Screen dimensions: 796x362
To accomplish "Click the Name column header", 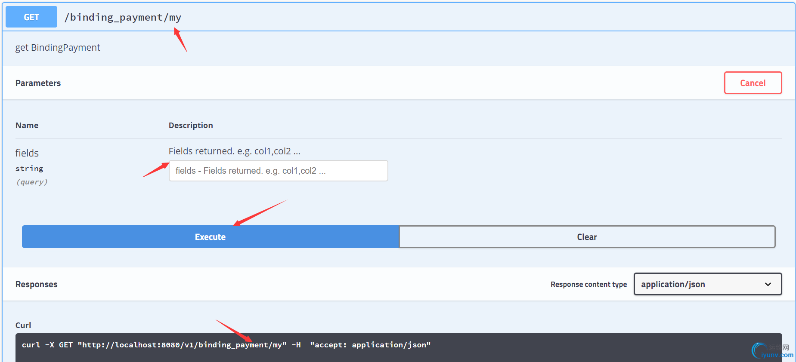I will click(27, 125).
